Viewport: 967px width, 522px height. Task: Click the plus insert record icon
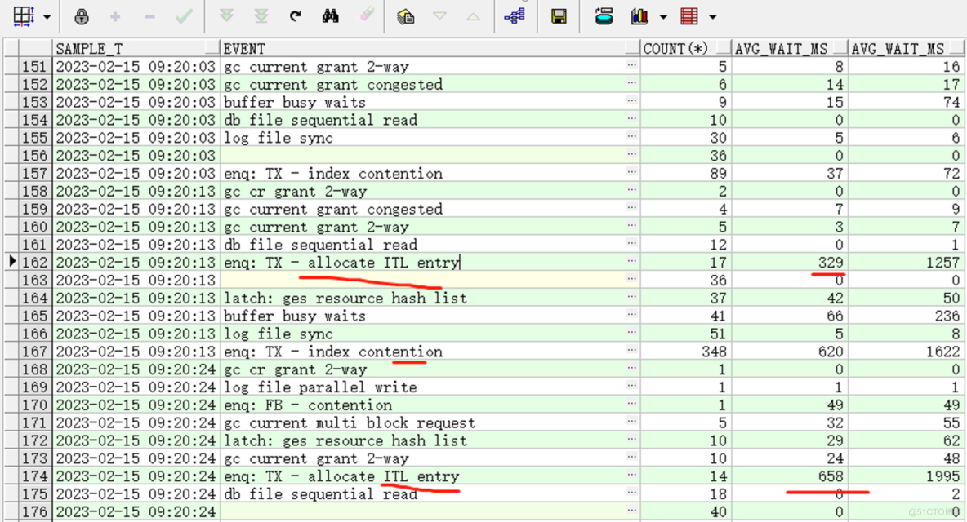[115, 16]
